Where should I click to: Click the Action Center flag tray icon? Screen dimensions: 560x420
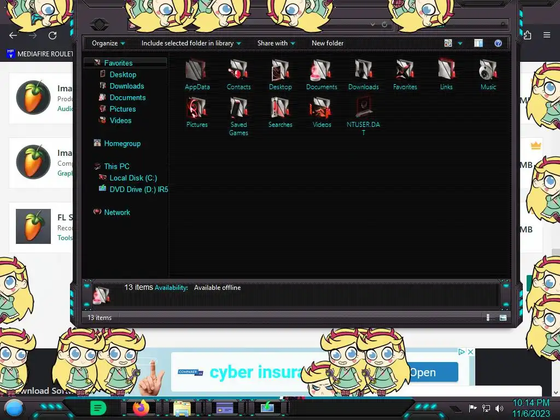click(472, 408)
